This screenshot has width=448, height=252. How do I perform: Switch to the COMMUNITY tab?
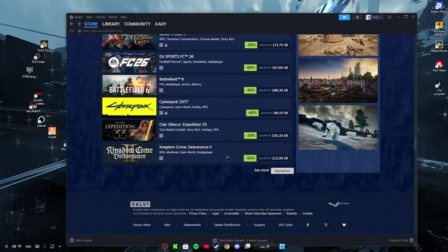(x=137, y=24)
